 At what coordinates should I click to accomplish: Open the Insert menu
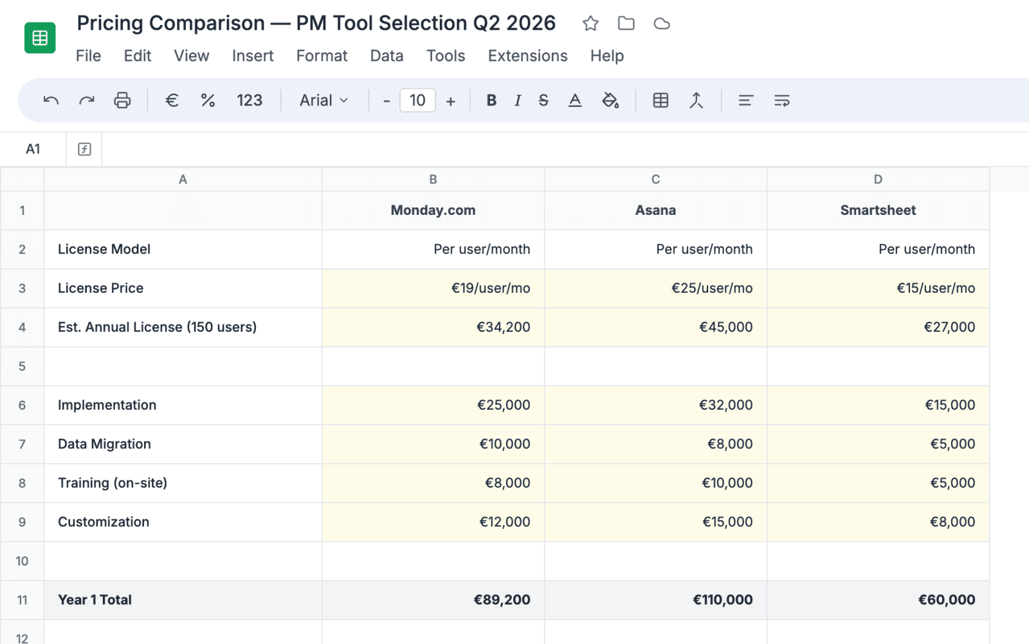click(253, 56)
